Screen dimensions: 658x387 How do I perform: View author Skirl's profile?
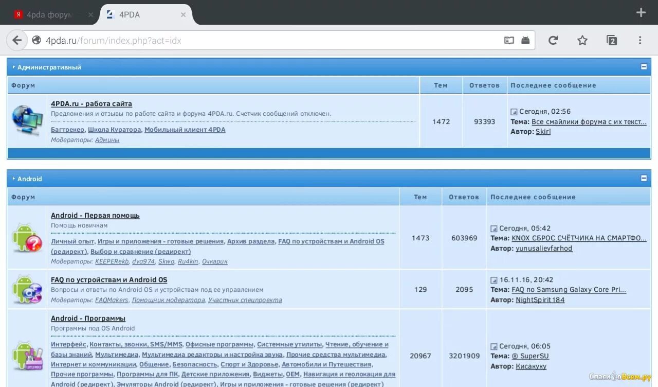543,132
